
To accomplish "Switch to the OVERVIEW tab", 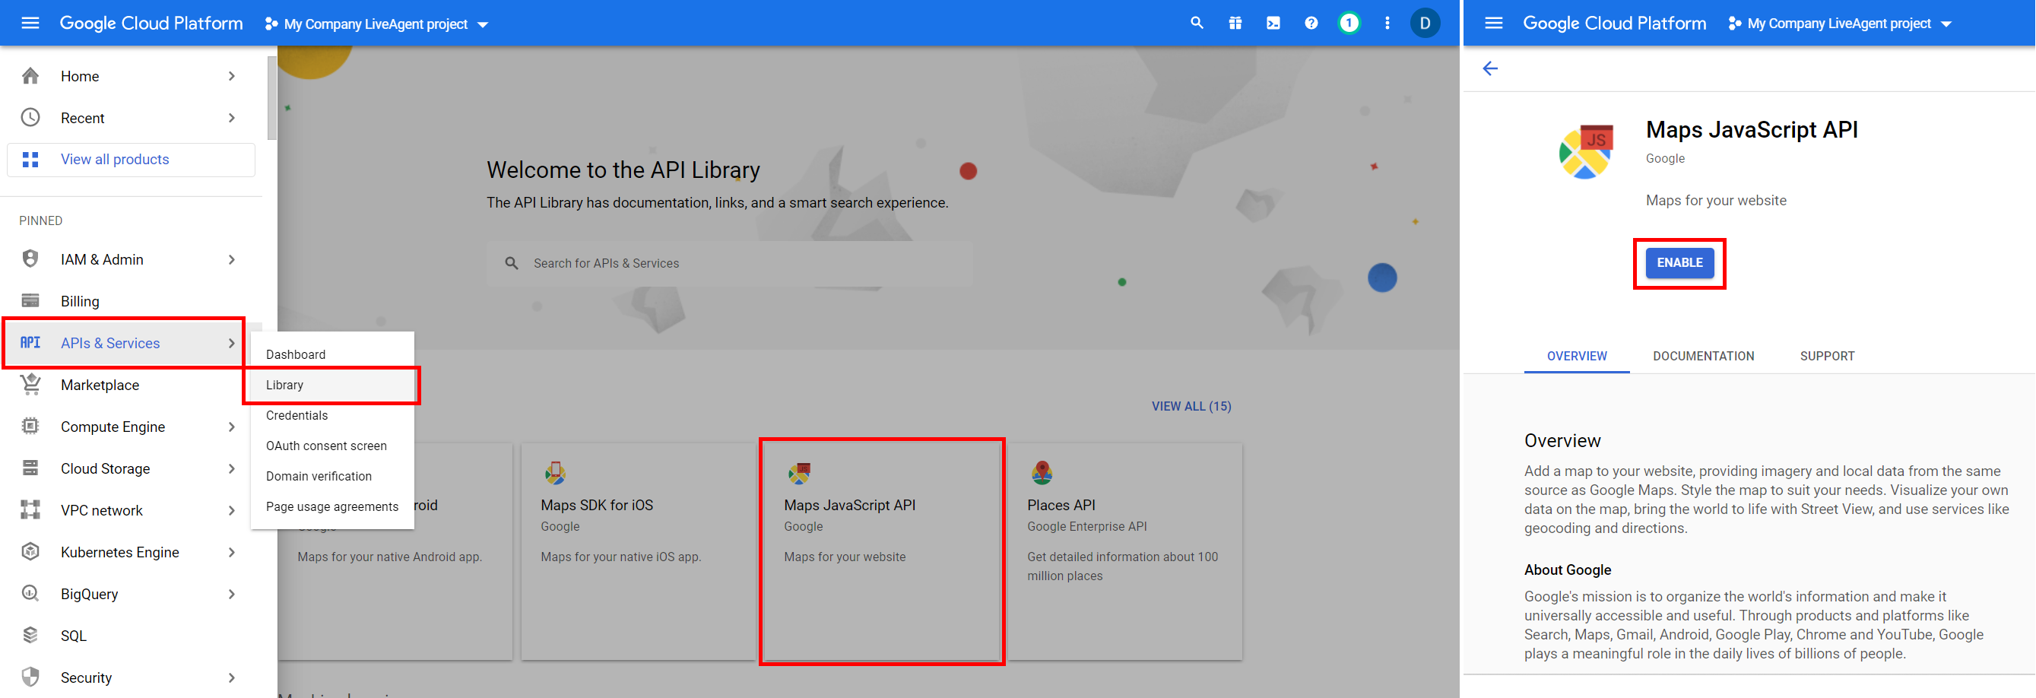I will [1576, 356].
